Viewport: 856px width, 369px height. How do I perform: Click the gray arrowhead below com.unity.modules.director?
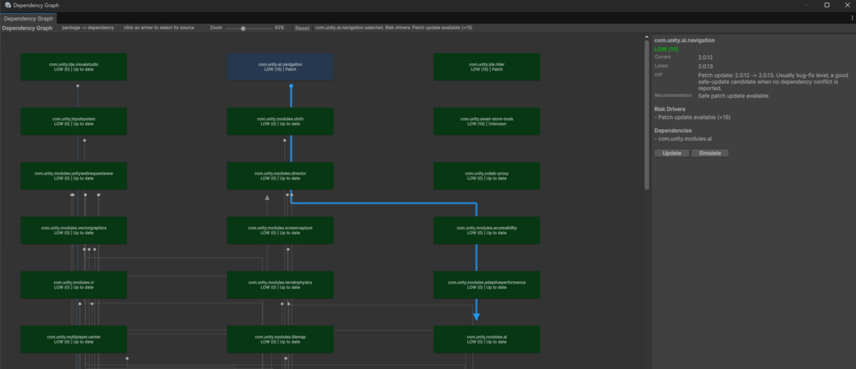pyautogui.click(x=267, y=197)
